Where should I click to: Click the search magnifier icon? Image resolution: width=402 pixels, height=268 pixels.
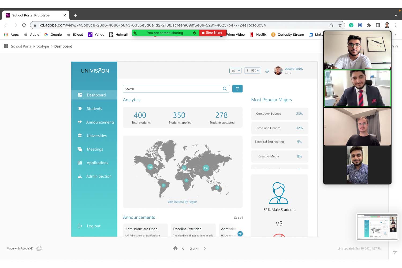(x=225, y=89)
